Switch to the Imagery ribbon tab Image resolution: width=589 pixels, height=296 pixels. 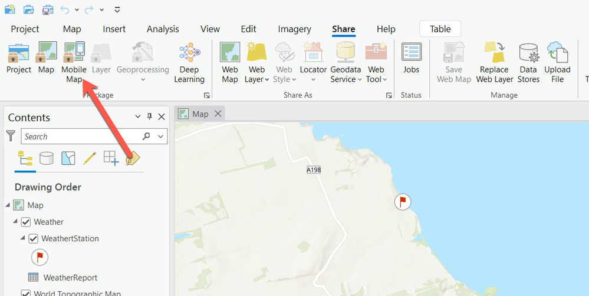pyautogui.click(x=295, y=29)
